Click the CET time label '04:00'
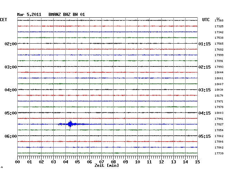This screenshot has height=171, width=225. (11, 90)
